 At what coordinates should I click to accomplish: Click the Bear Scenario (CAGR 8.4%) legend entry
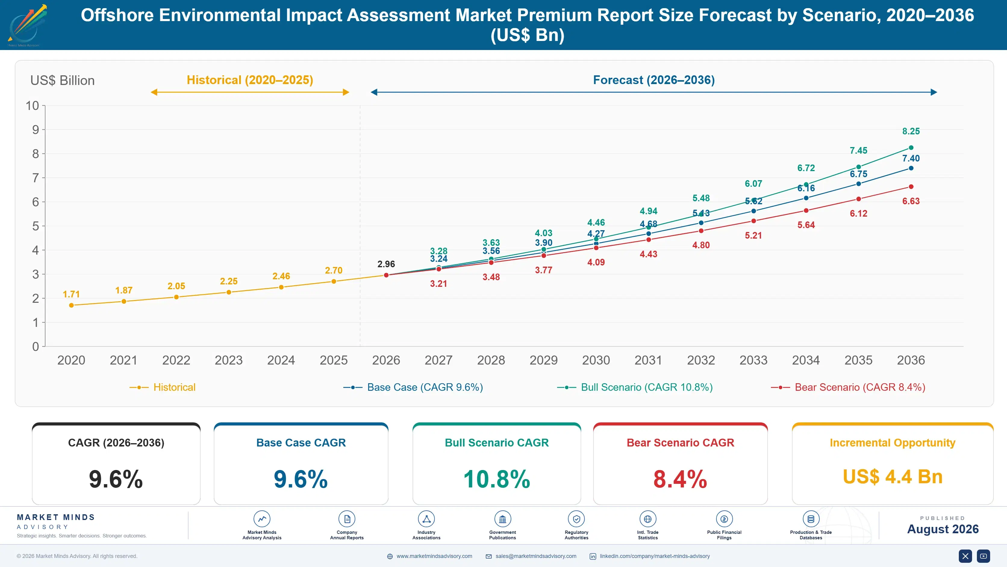coord(848,387)
